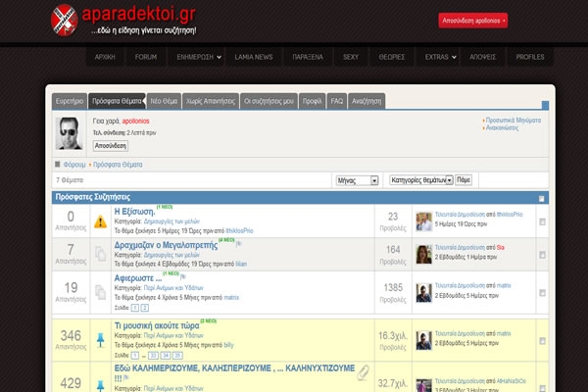
Task: Tick checkbox for Η Εξίσωση topic
Action: (542, 221)
